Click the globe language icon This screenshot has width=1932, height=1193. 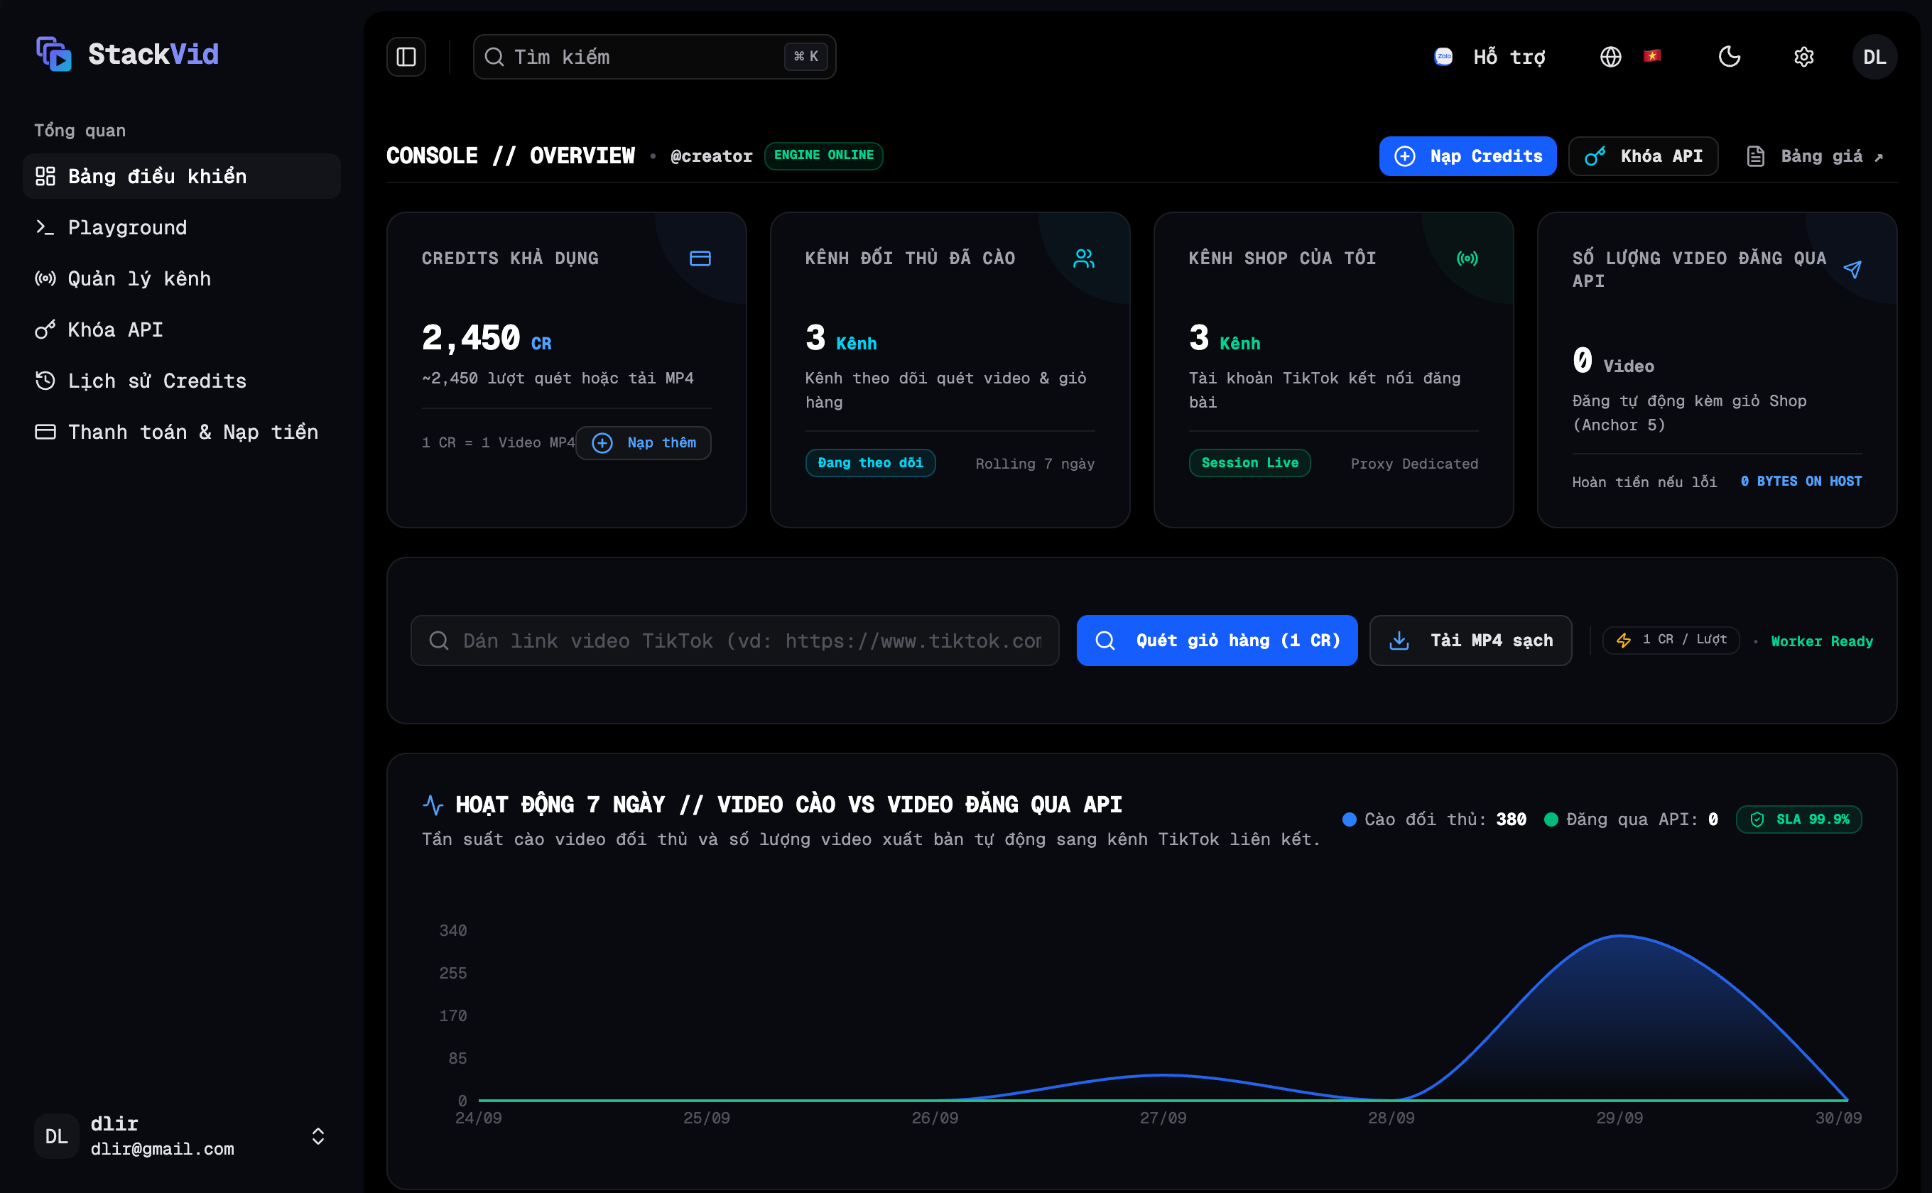[x=1610, y=57]
